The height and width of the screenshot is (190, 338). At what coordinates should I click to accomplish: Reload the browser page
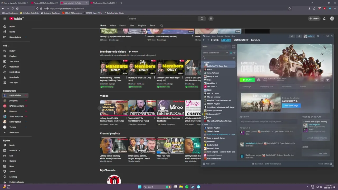(12, 8)
